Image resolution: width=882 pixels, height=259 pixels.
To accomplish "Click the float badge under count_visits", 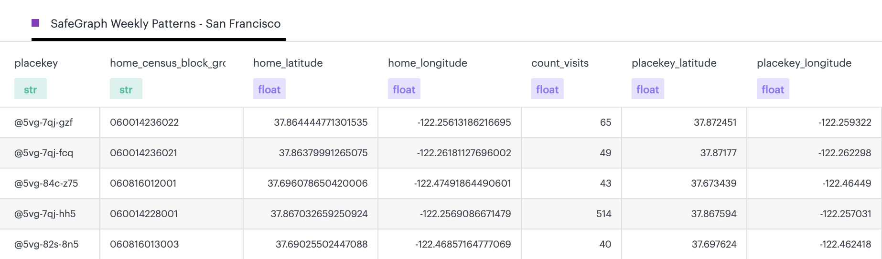I will coord(548,90).
